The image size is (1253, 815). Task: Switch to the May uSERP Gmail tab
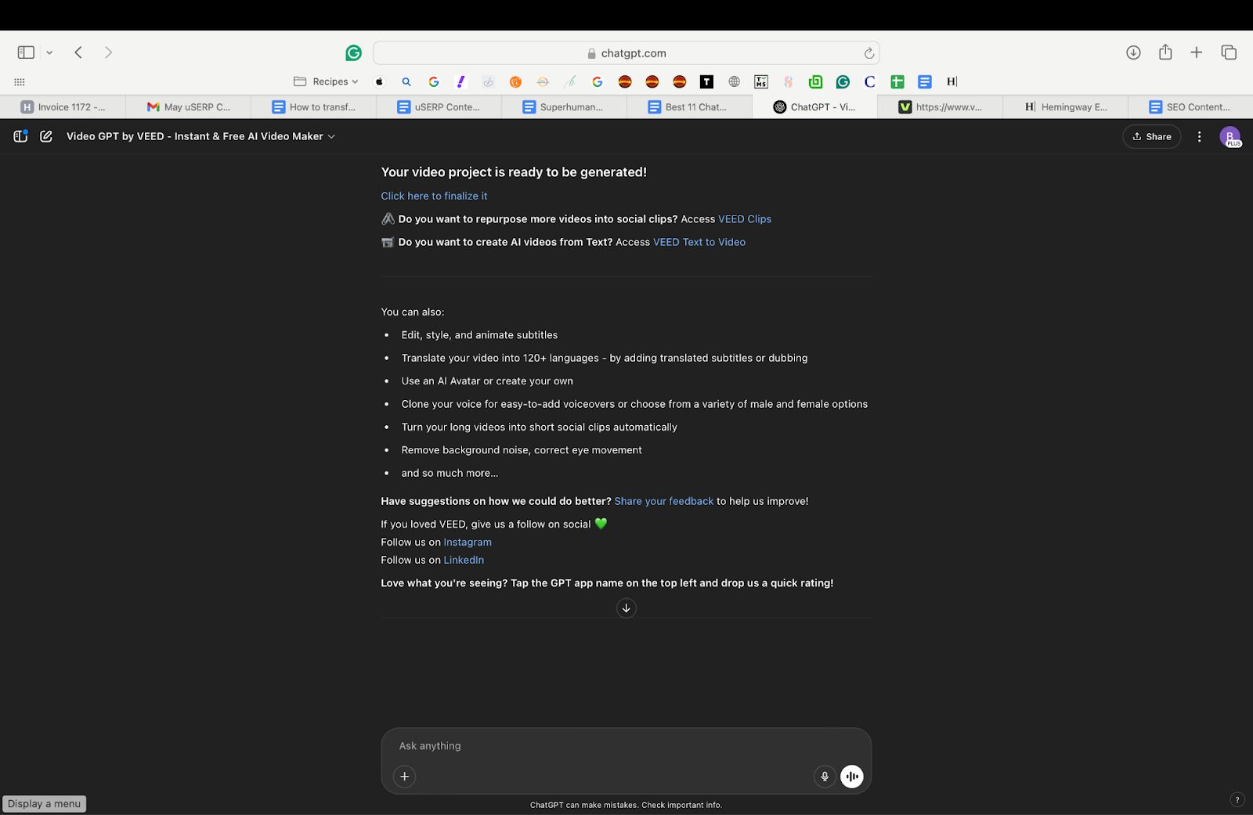click(x=188, y=107)
